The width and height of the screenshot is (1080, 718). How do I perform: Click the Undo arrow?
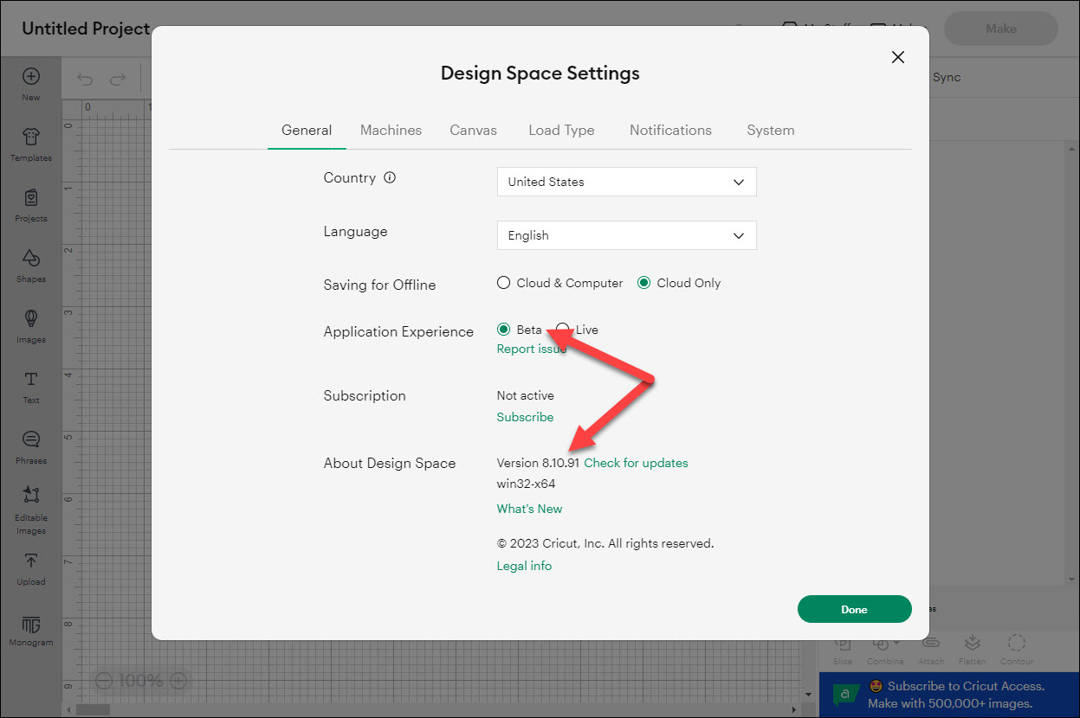[x=85, y=80]
